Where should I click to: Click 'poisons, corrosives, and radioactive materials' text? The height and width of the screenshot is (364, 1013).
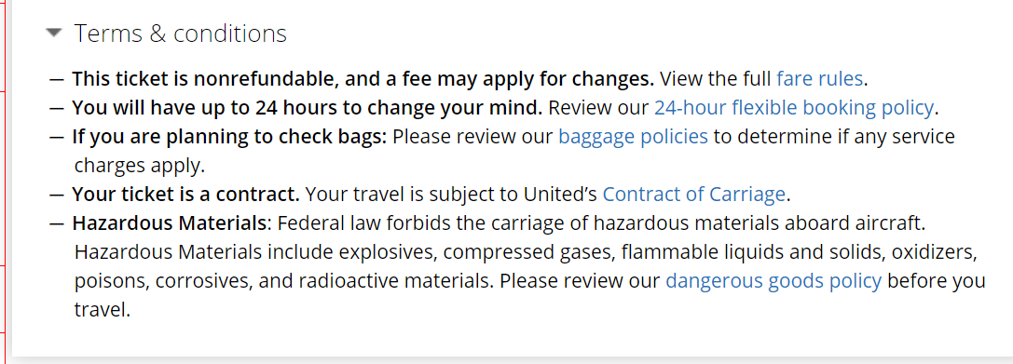(284, 281)
